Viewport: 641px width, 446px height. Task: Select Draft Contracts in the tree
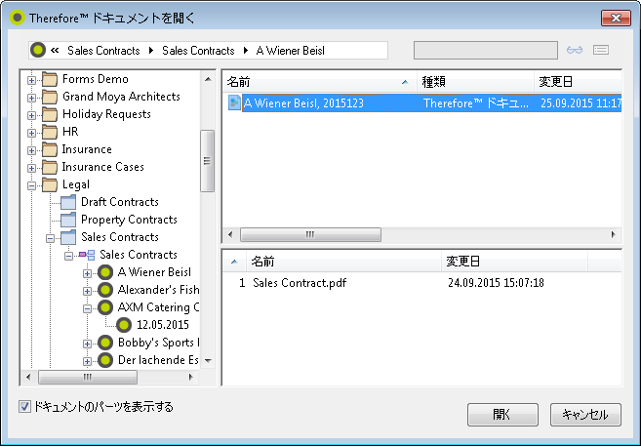pos(120,202)
